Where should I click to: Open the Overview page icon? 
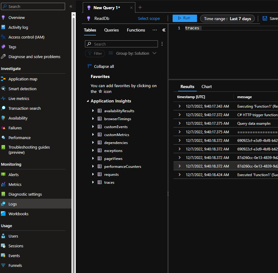[3, 17]
